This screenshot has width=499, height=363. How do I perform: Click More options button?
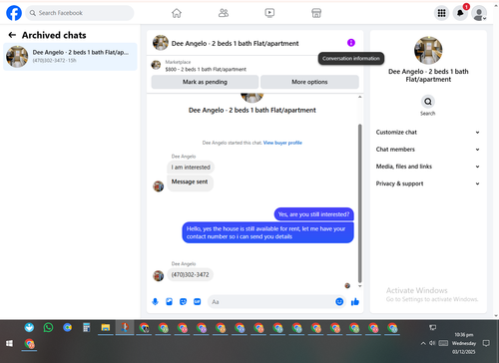(x=309, y=82)
